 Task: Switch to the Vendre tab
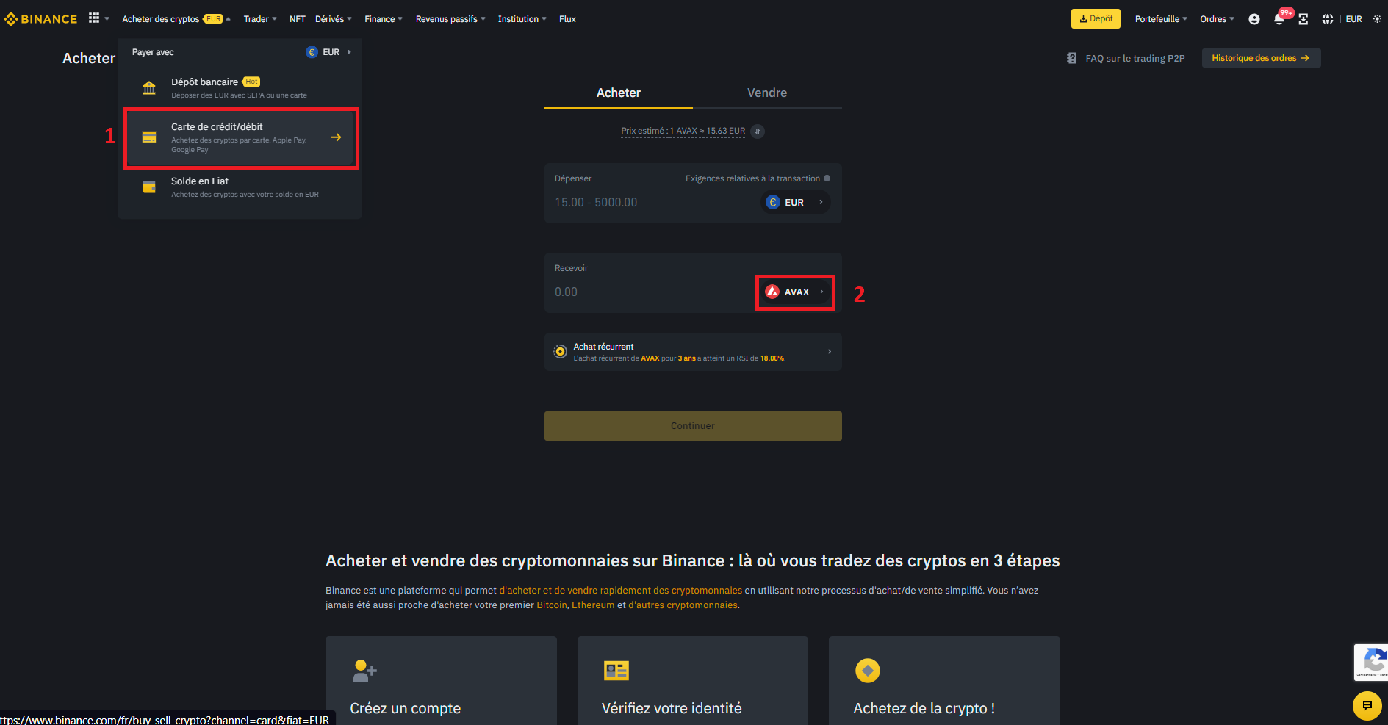point(767,93)
